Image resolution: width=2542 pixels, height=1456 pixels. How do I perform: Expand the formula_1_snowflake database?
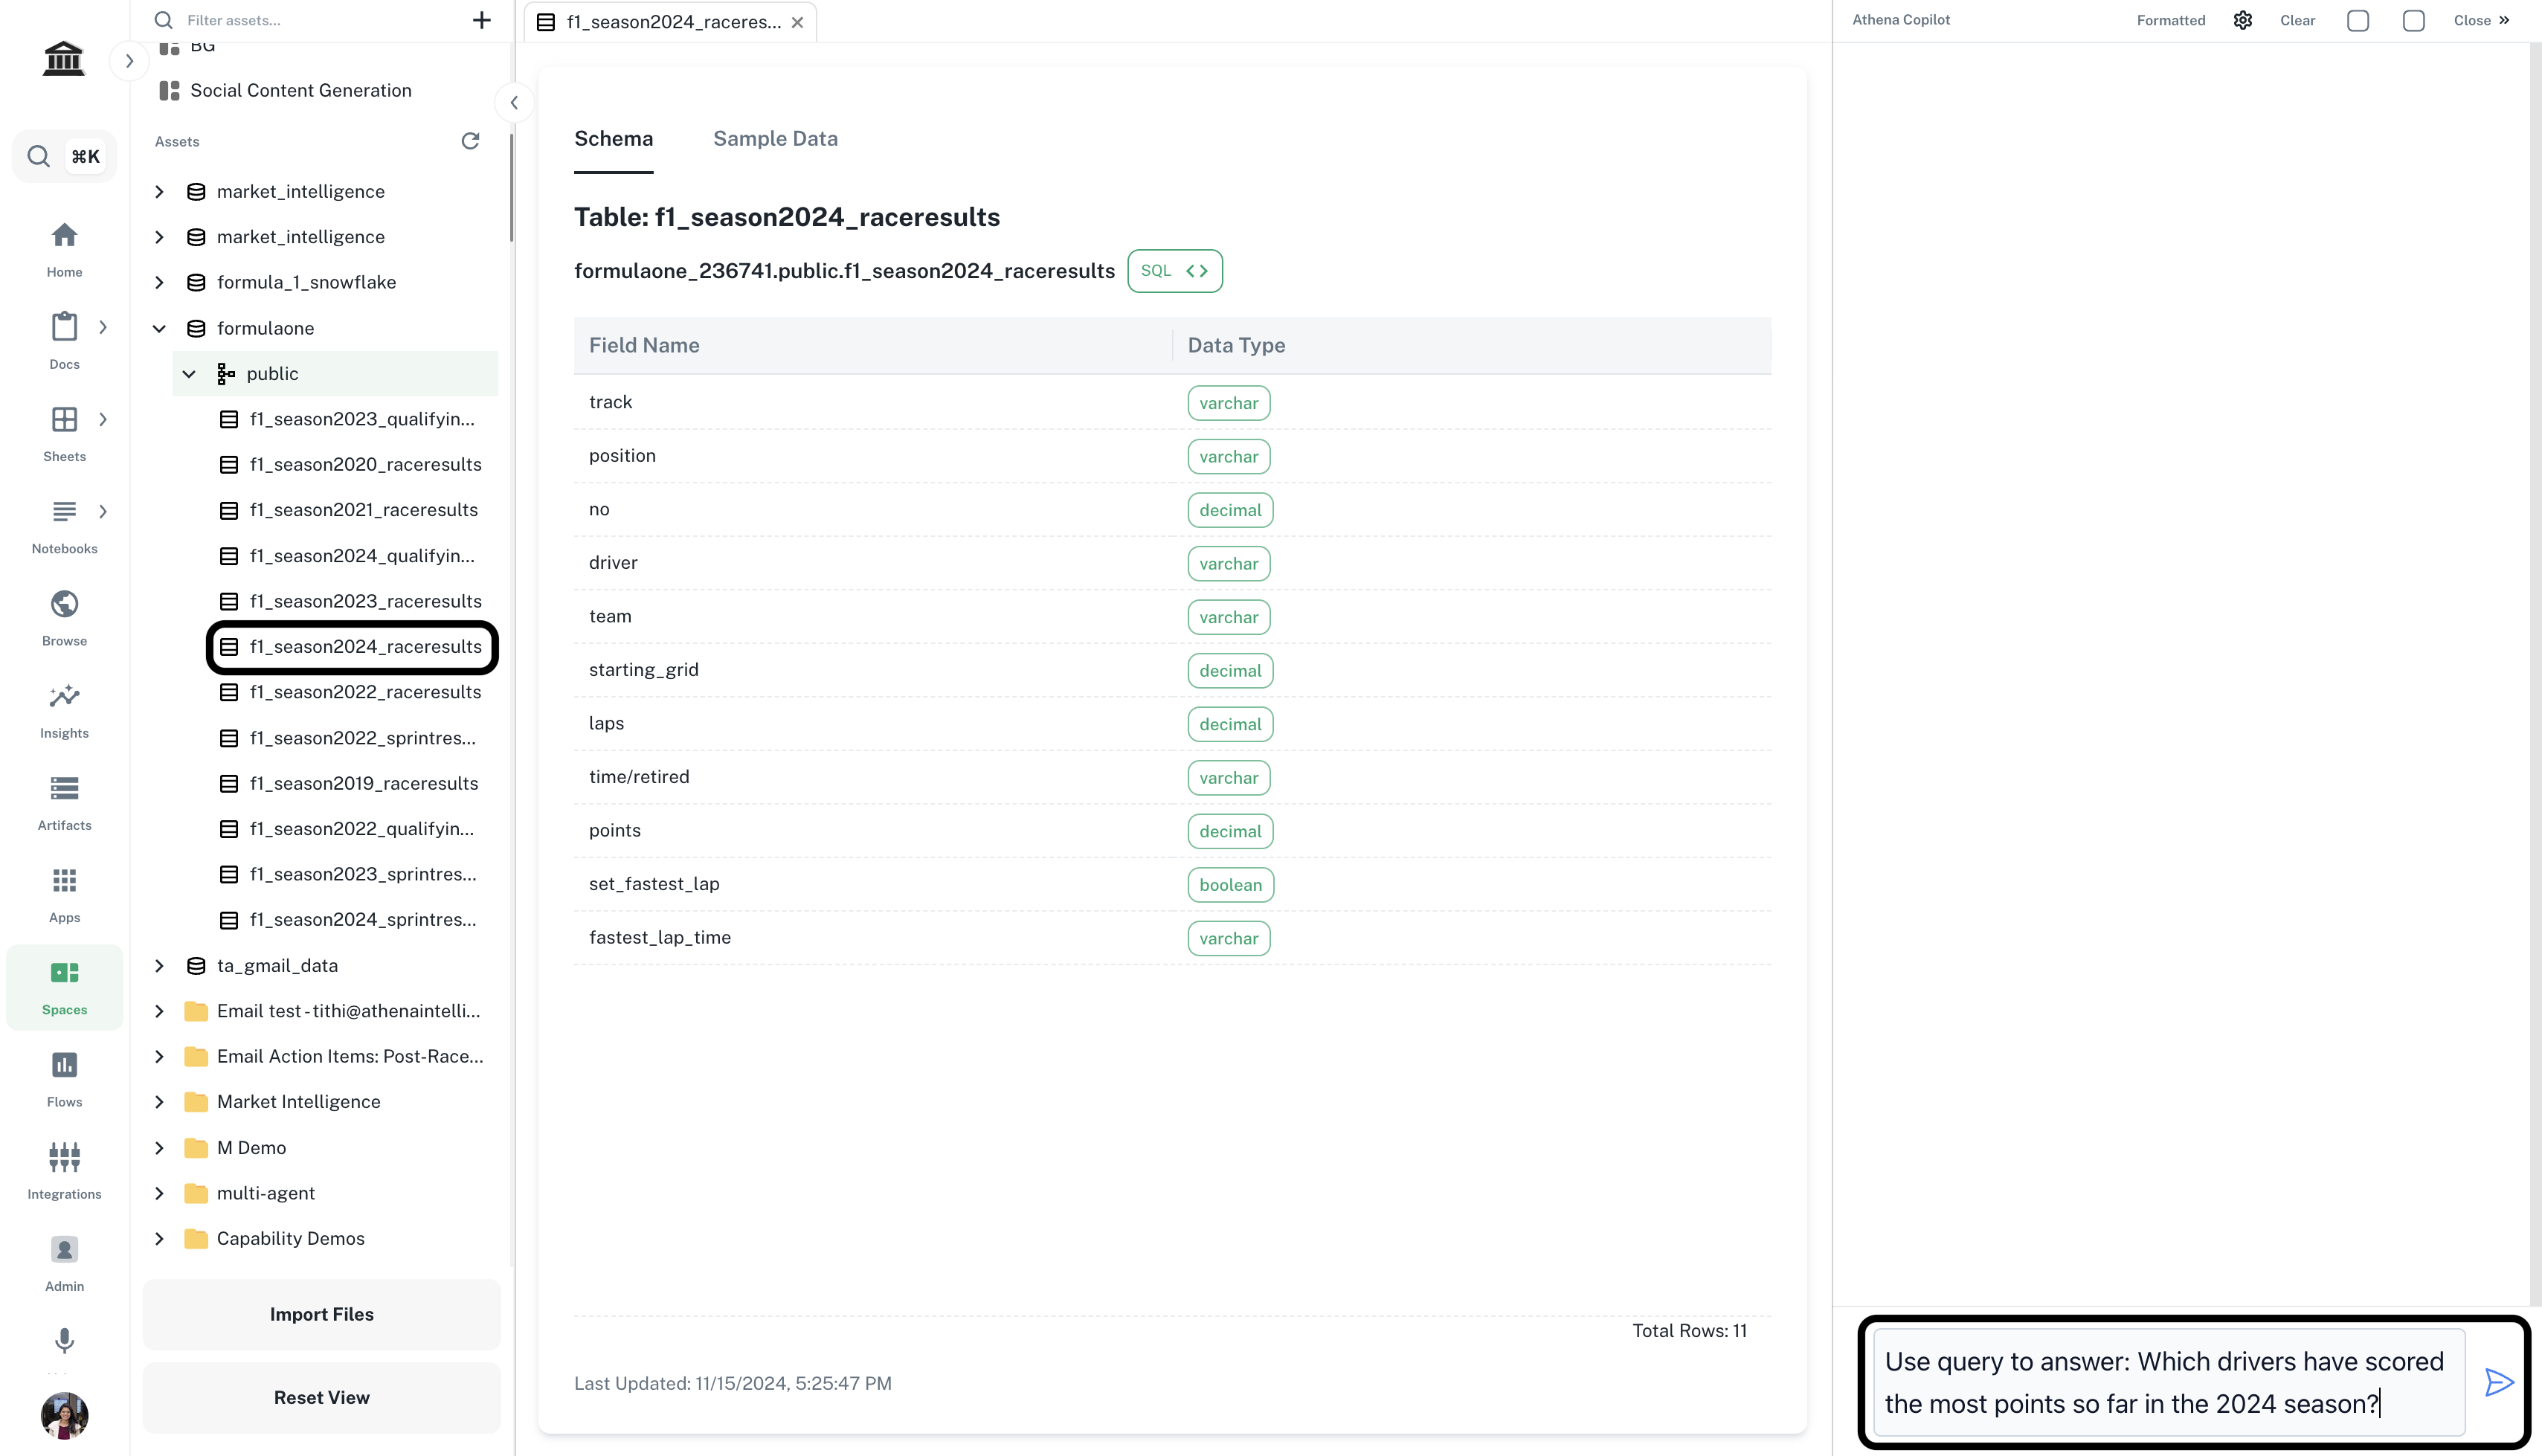(x=159, y=282)
